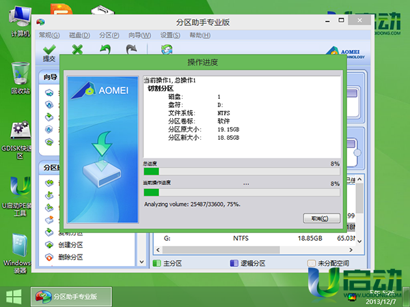The height and width of the screenshot is (307, 410).
Task: Click the first disk-arrow icon under 向导 heading
Action: click(49, 93)
